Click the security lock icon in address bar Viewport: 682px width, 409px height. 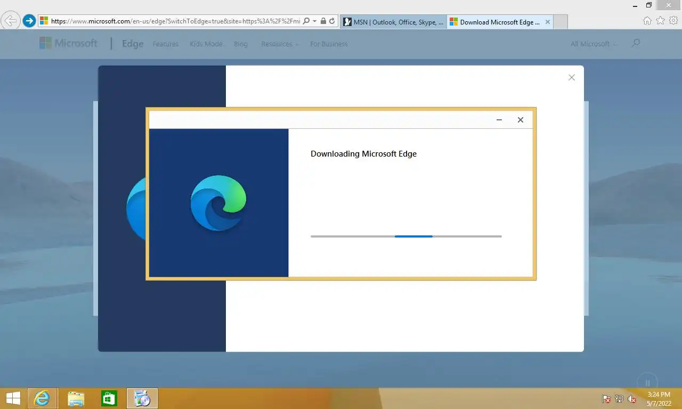(x=323, y=21)
